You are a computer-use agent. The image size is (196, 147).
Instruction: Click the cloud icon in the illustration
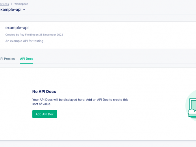click(x=192, y=113)
